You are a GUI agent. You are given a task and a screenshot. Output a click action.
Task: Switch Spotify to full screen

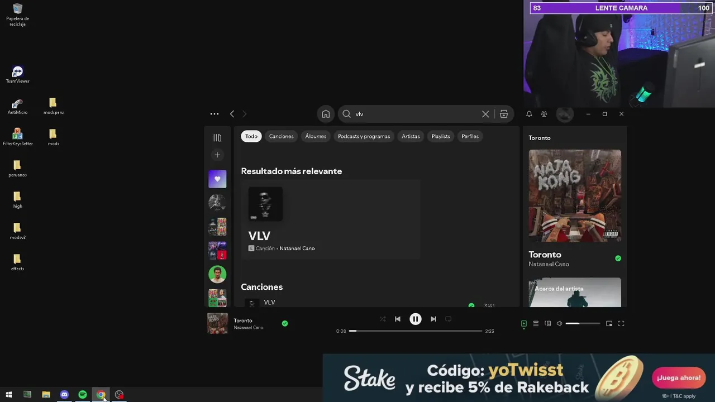(621, 323)
